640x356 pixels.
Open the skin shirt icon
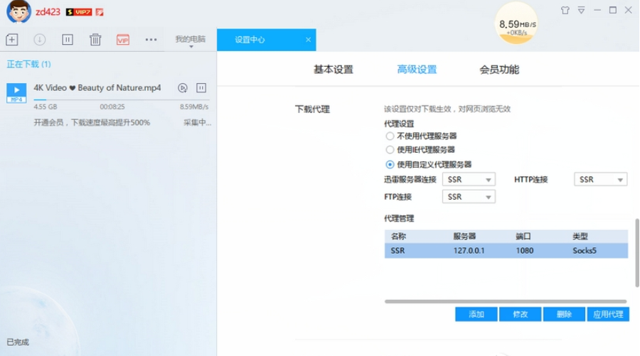[x=565, y=11]
